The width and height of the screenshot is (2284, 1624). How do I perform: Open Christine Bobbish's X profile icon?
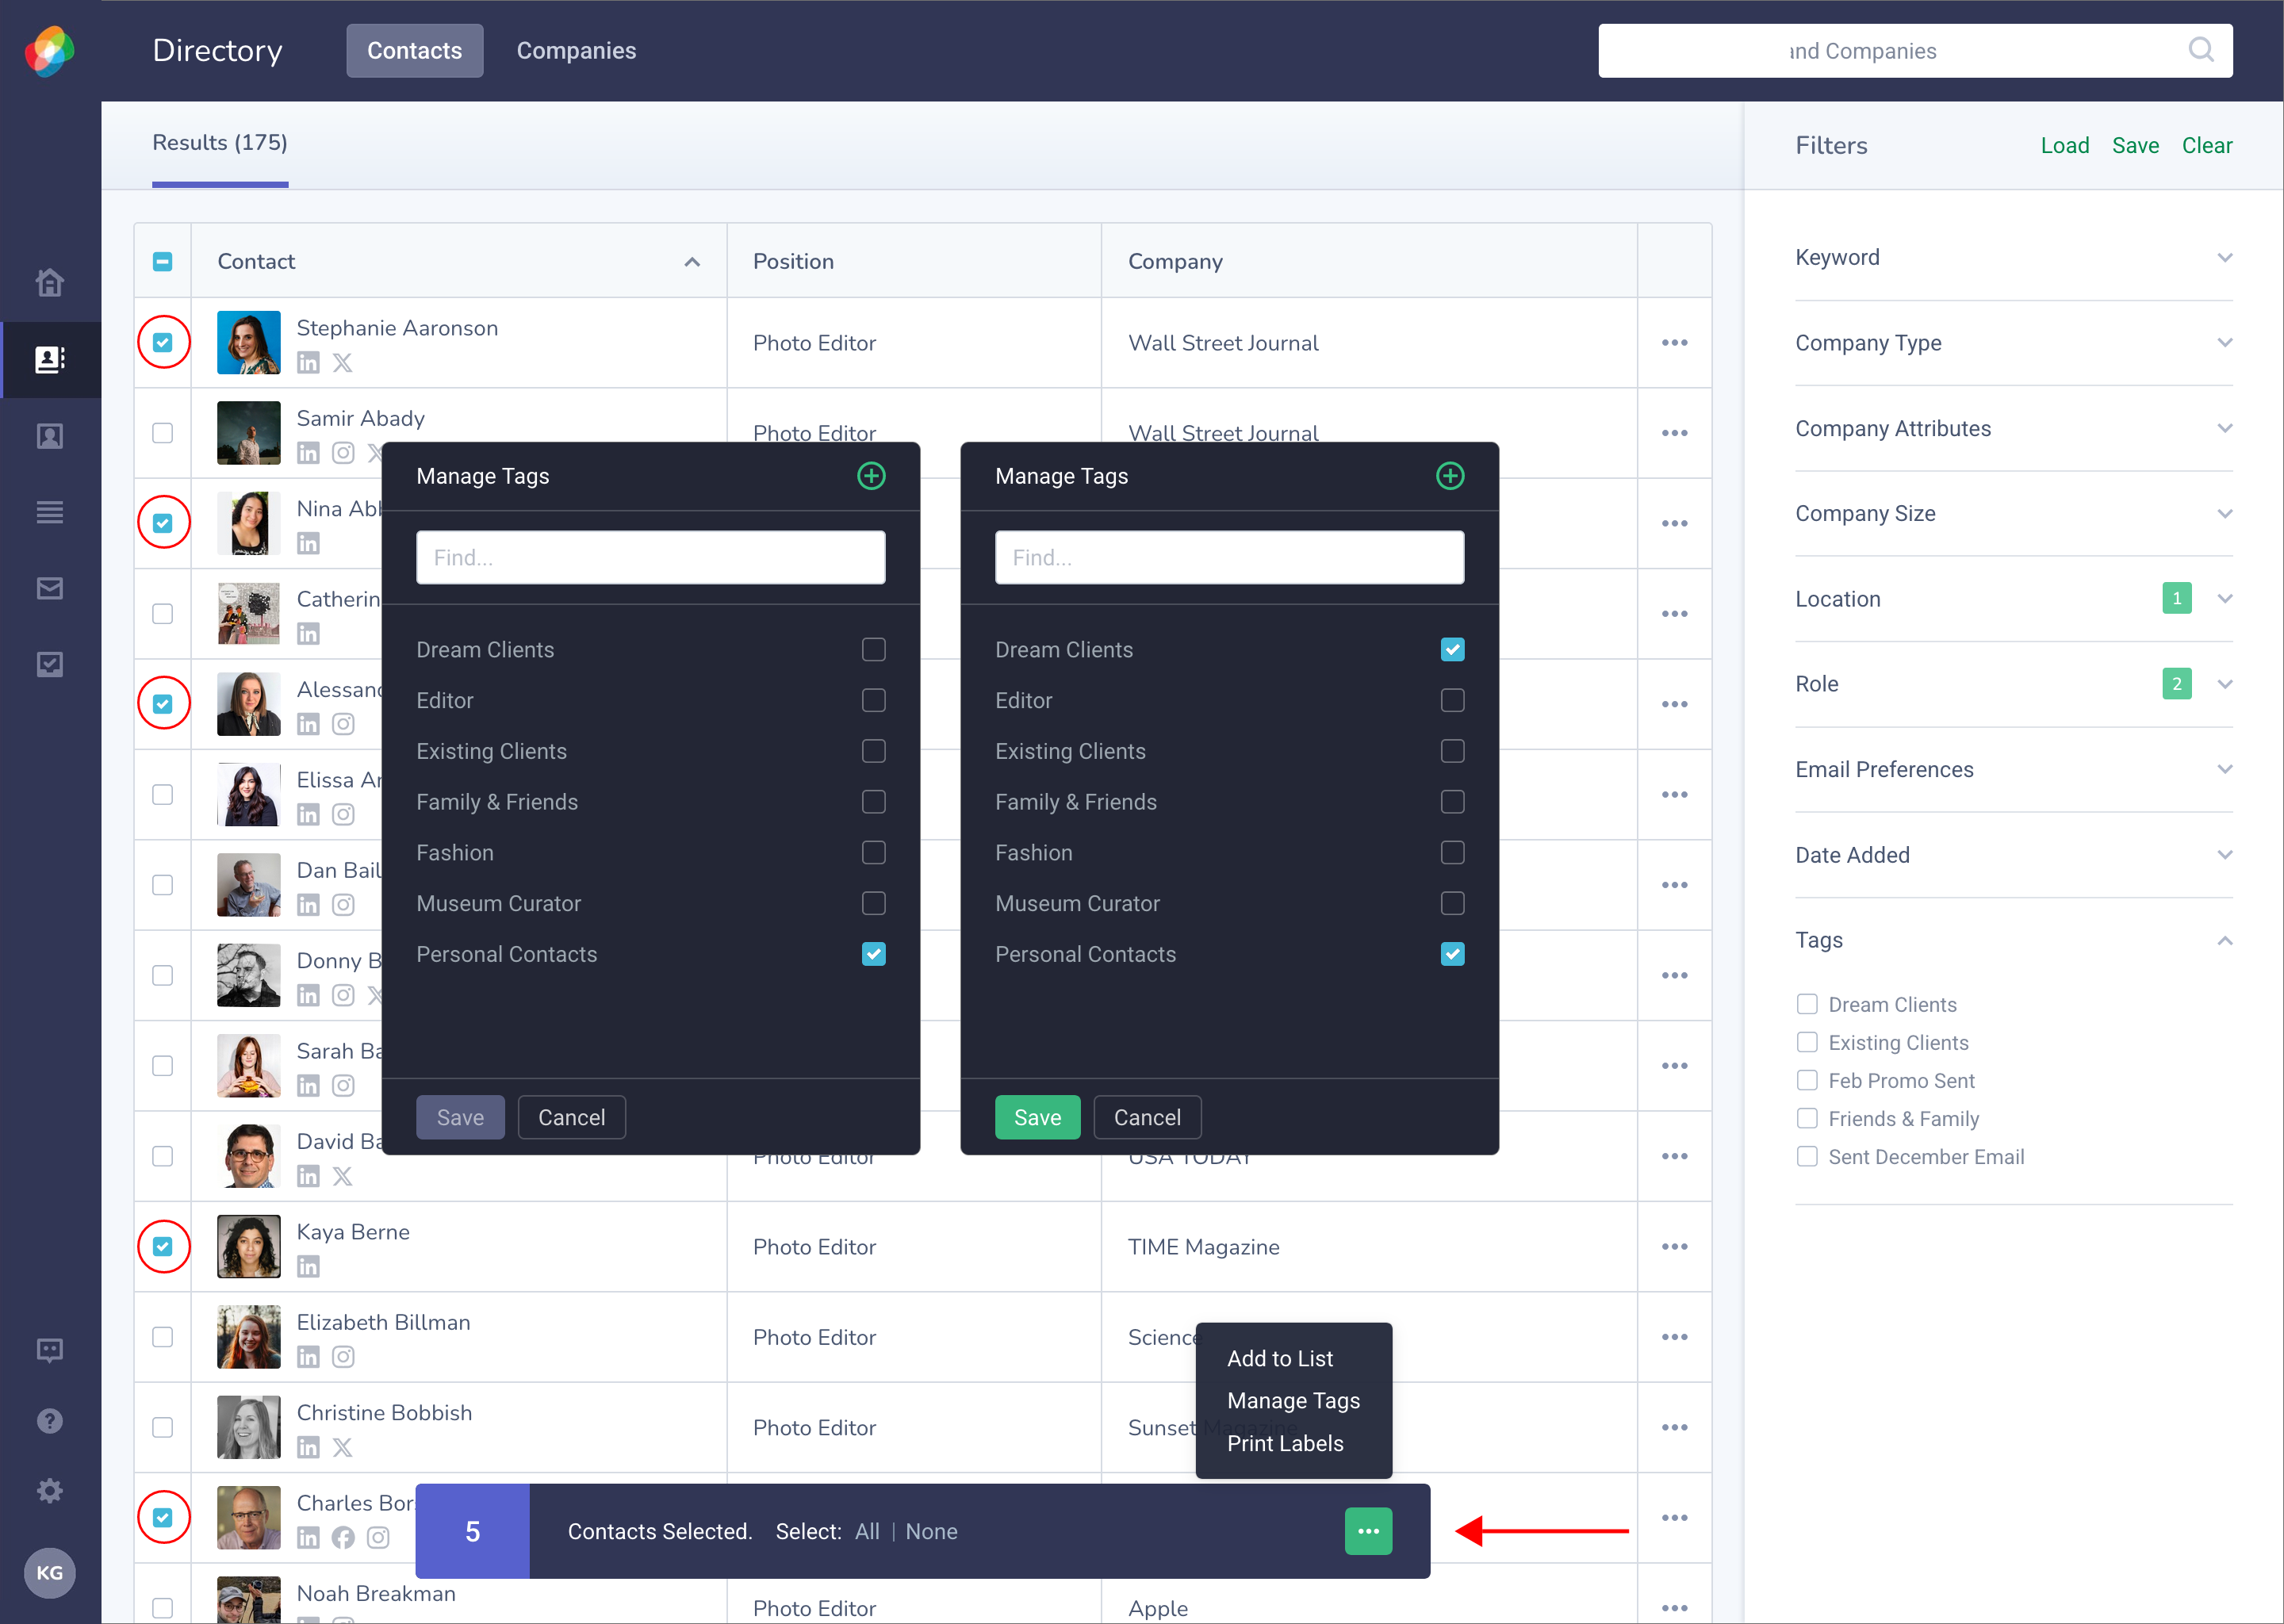tap(343, 1447)
